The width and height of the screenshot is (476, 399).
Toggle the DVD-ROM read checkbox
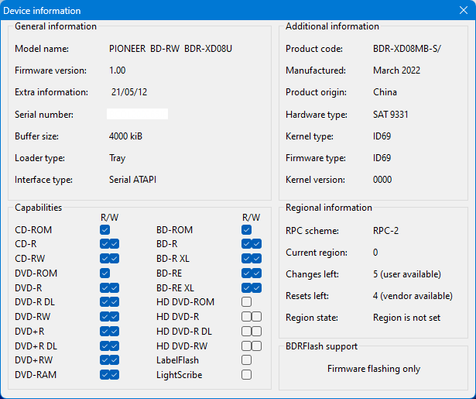[104, 273]
